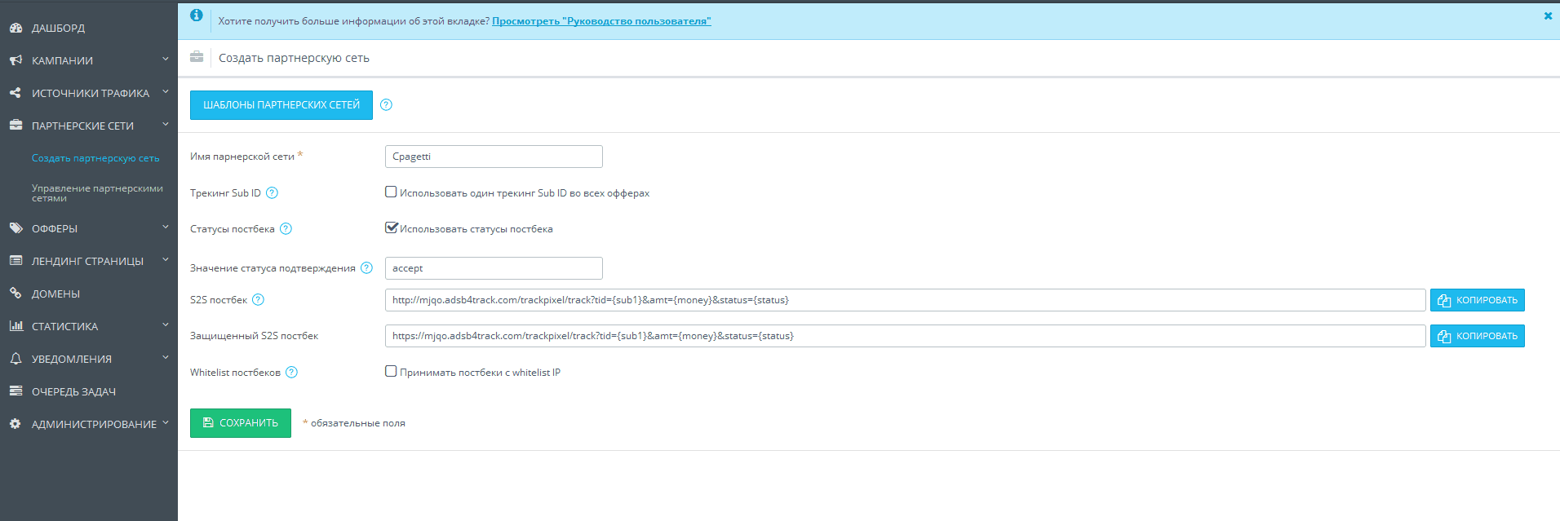Open the S2S постбек help tooltip
The image size is (1560, 521).
tap(258, 300)
